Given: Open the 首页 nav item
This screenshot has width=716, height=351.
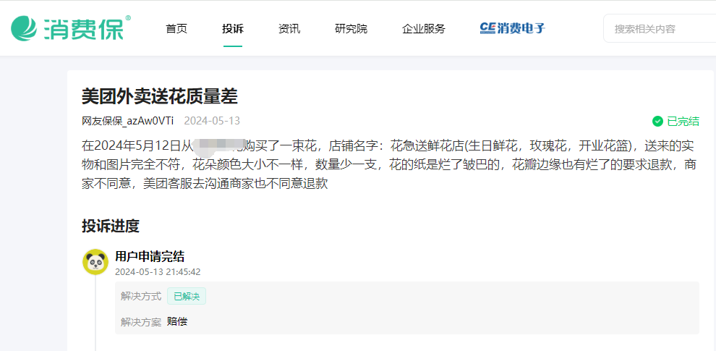Looking at the screenshot, I should [176, 29].
